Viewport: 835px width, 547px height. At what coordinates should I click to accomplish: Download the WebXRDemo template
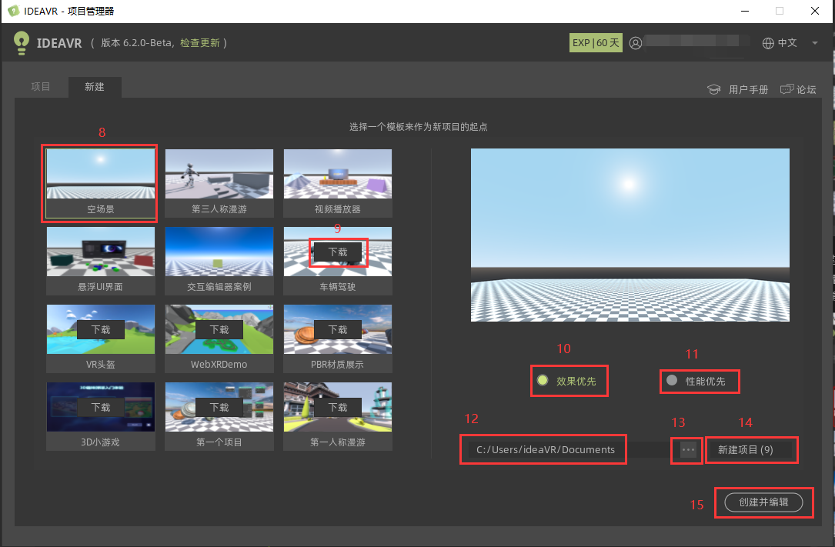tap(219, 330)
